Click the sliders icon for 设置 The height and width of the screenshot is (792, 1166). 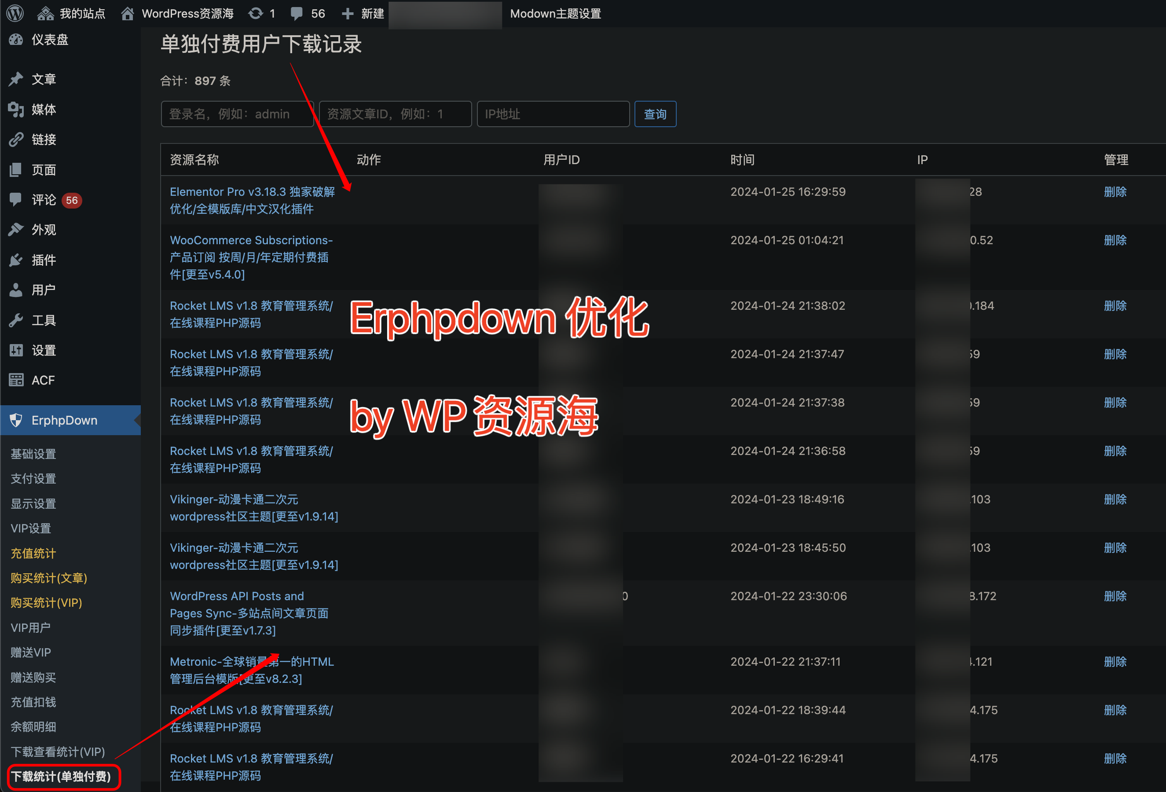[16, 350]
